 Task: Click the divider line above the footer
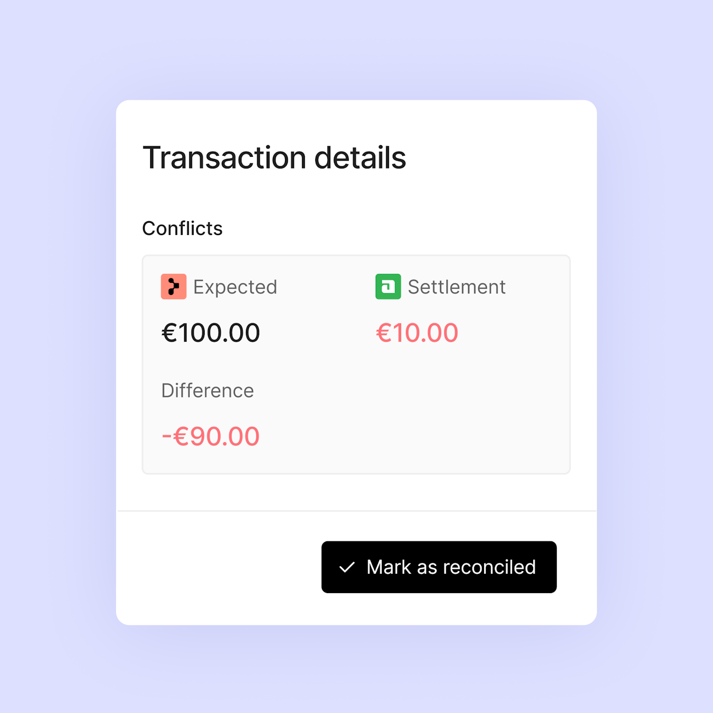[356, 511]
